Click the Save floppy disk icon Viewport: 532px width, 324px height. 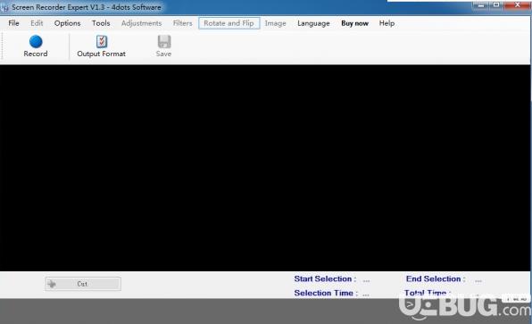pos(164,41)
